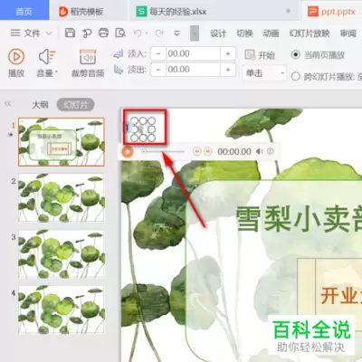Mute audio with player speaker icon
Image resolution: width=362 pixels, height=362 pixels.
[260, 151]
